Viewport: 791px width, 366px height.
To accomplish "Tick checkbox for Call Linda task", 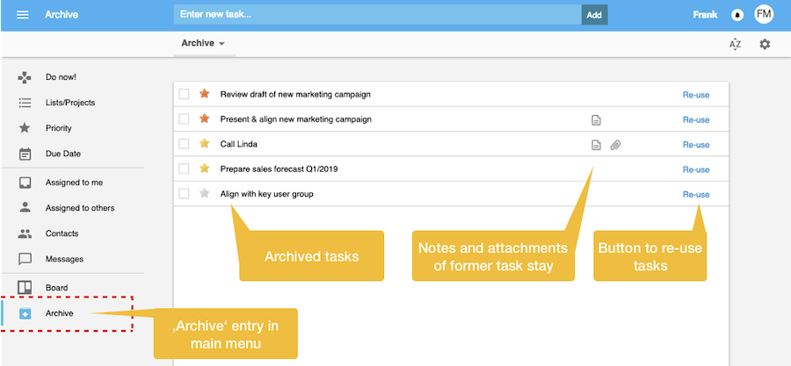I will click(184, 144).
